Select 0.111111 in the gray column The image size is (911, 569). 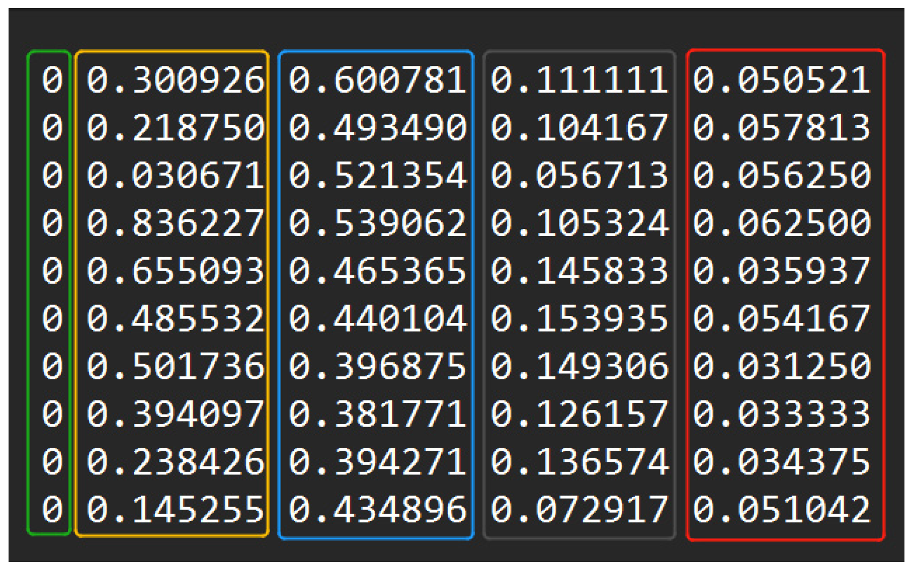(579, 80)
